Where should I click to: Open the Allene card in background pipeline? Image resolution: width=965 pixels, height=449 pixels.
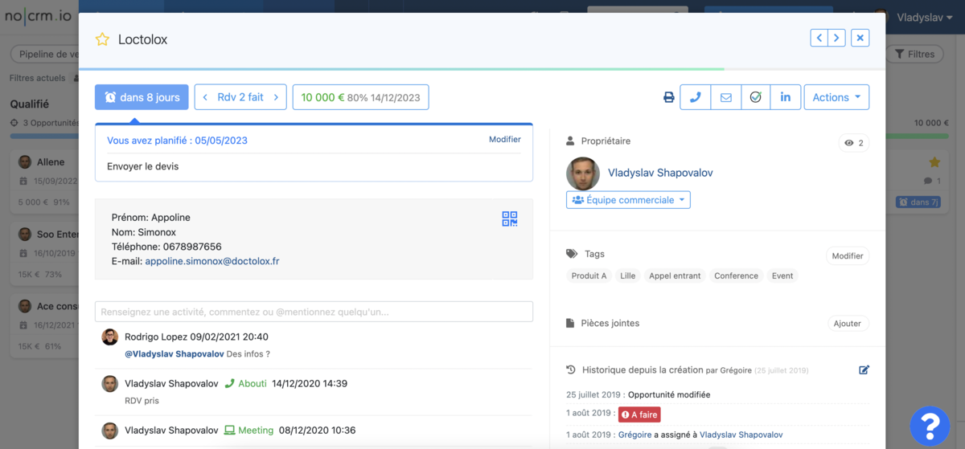44,181
